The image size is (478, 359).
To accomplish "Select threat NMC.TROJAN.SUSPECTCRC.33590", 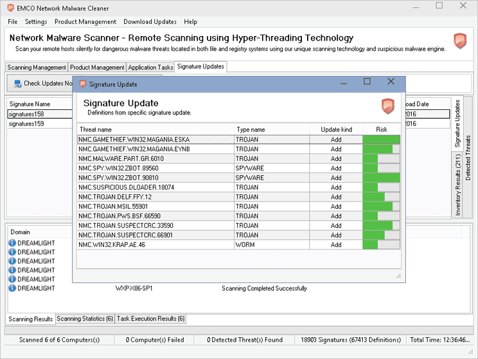I will point(155,226).
